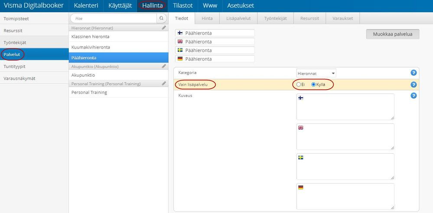Click the Swedish name field Päähieronta
This screenshot has height=213, width=433.
(x=215, y=50)
